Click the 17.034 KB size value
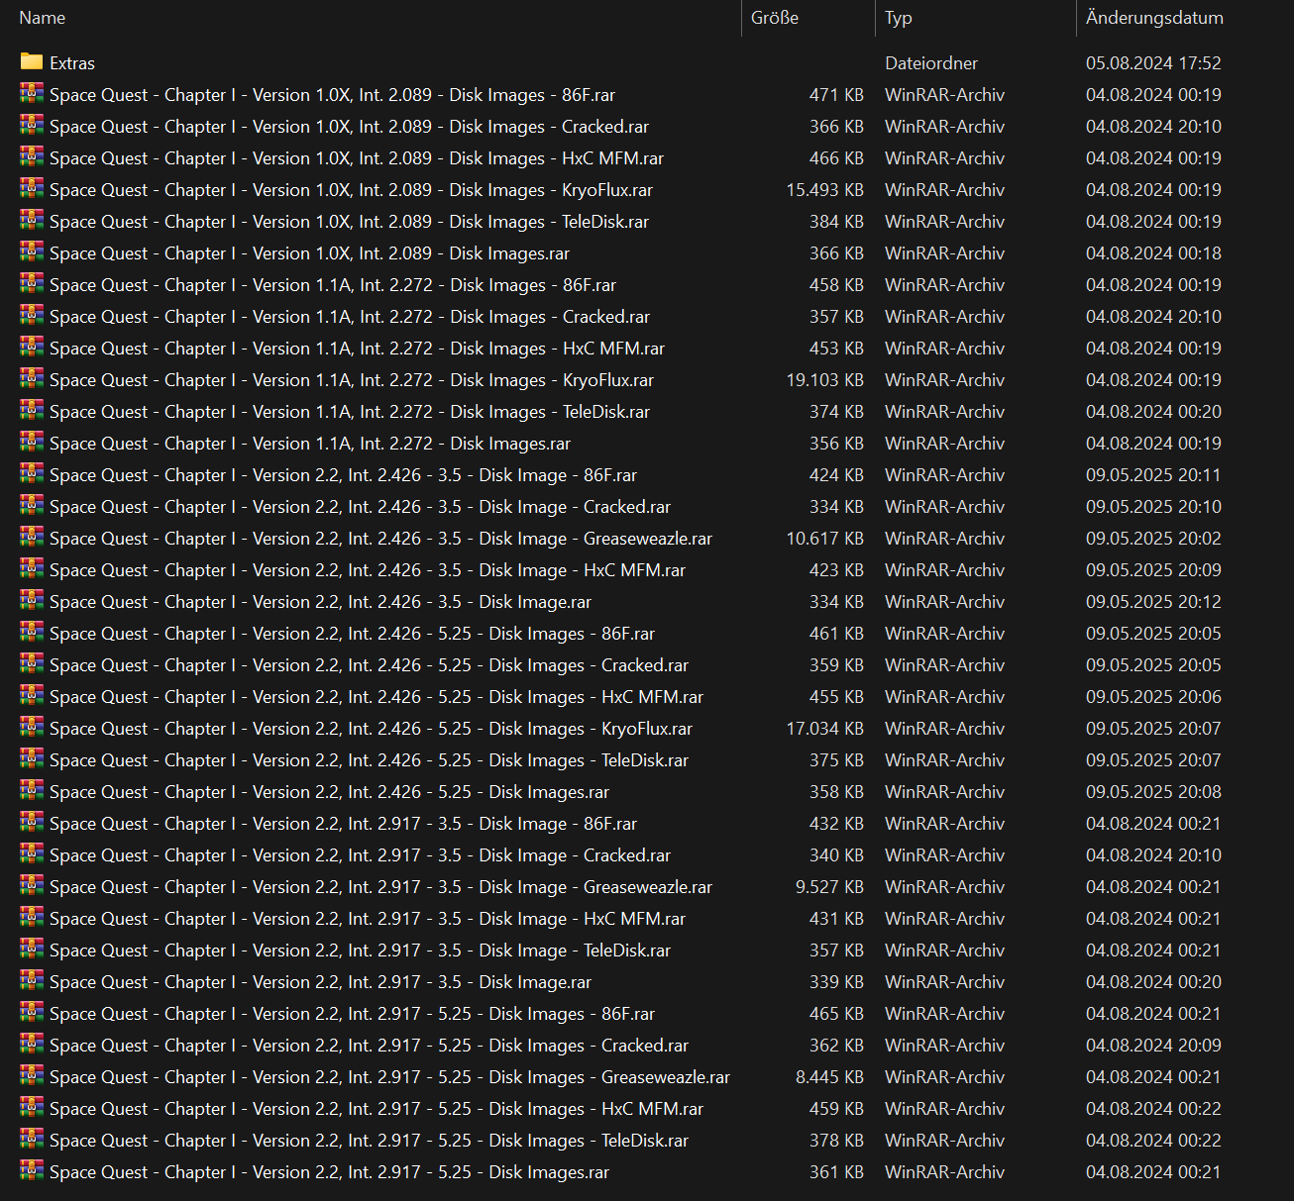Viewport: 1294px width, 1201px height. tap(824, 729)
